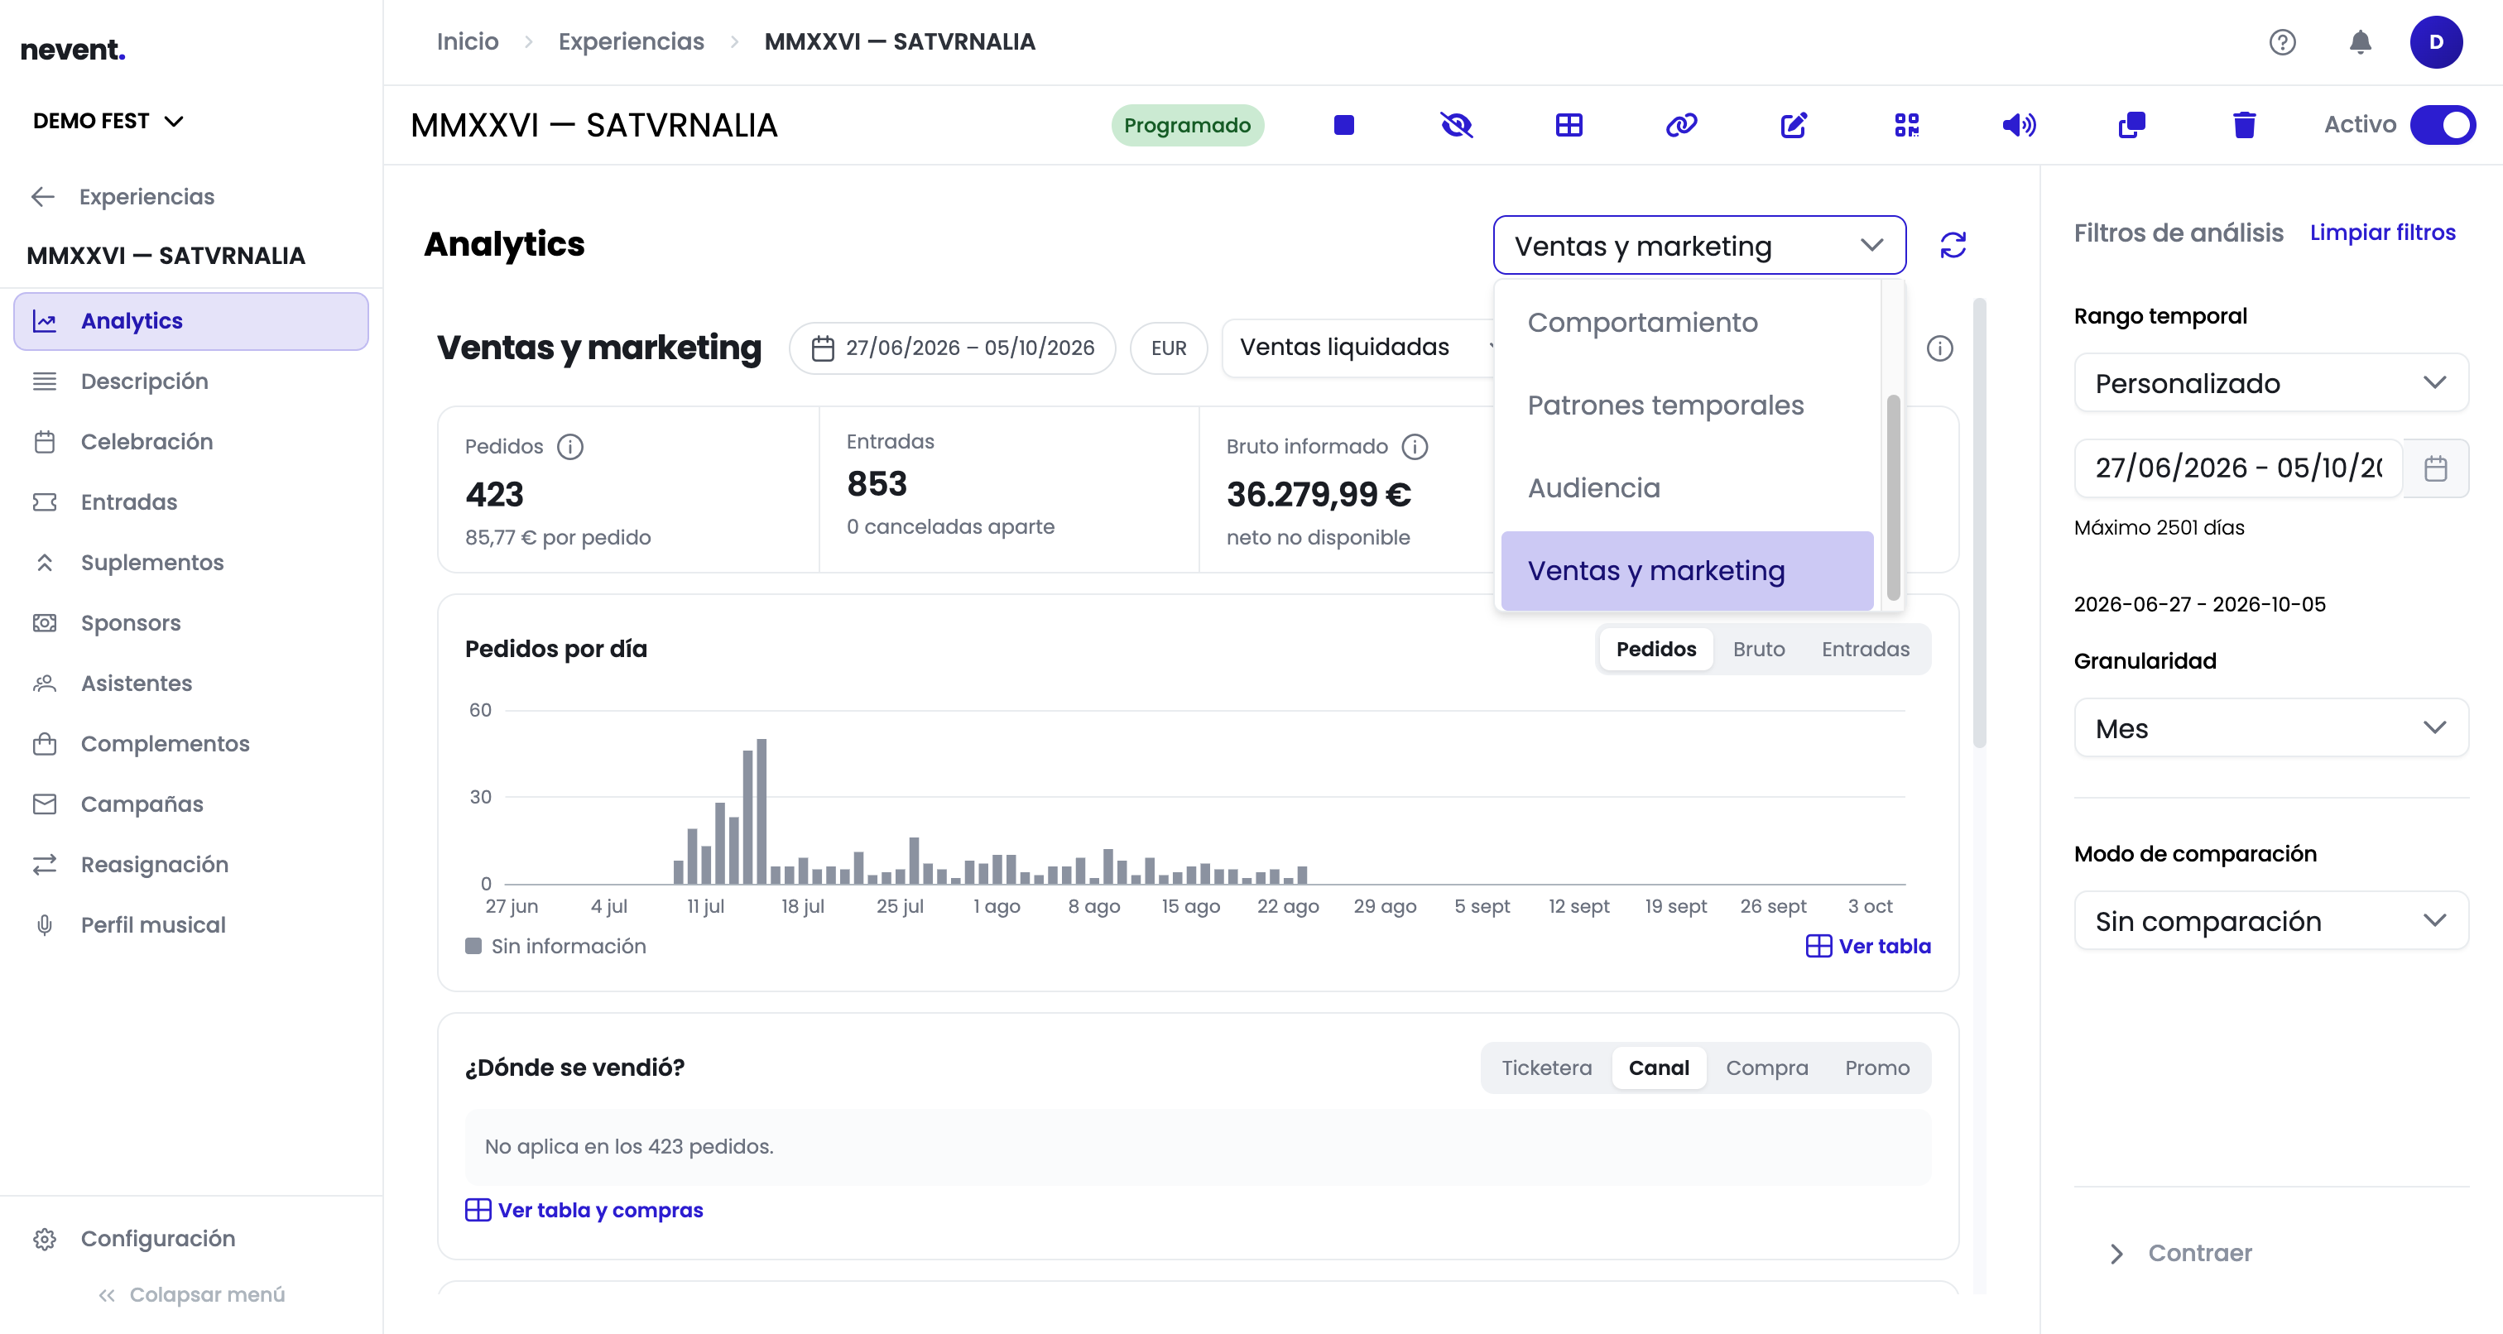Click Limpiar filtros link

click(x=2382, y=233)
